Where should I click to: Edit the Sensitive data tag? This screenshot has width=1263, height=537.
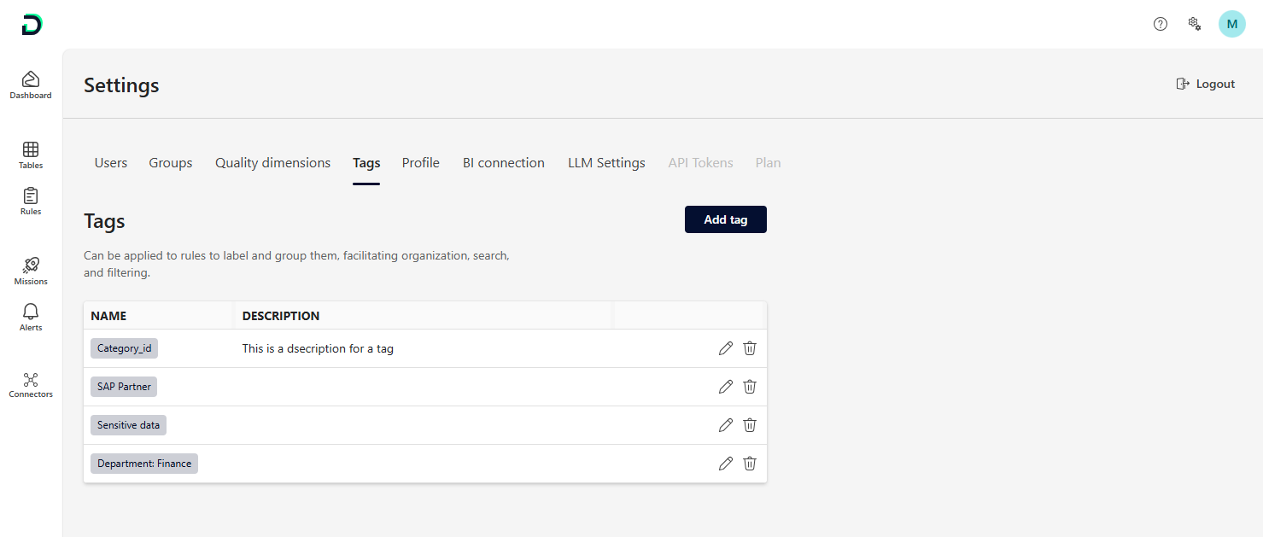[726, 425]
